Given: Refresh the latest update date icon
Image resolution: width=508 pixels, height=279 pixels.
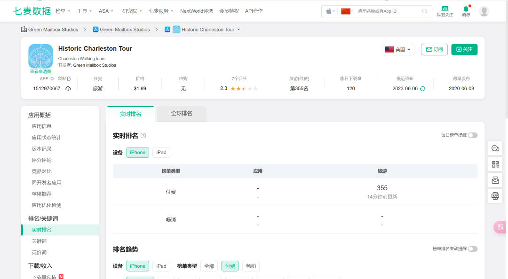Looking at the screenshot, I should (x=422, y=89).
